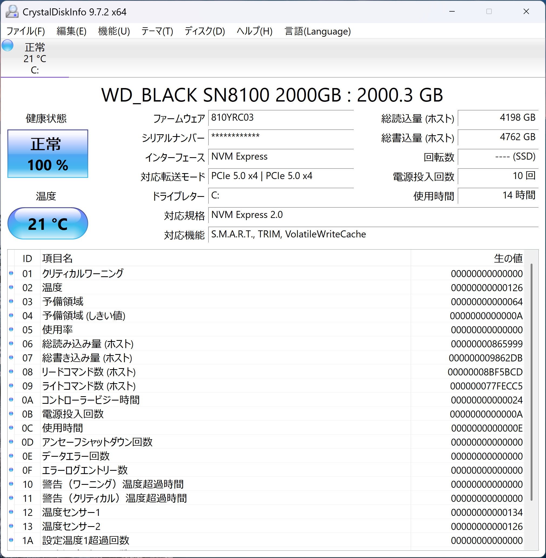
Task: Open the ファイル(F) menu
Action: pos(26,31)
